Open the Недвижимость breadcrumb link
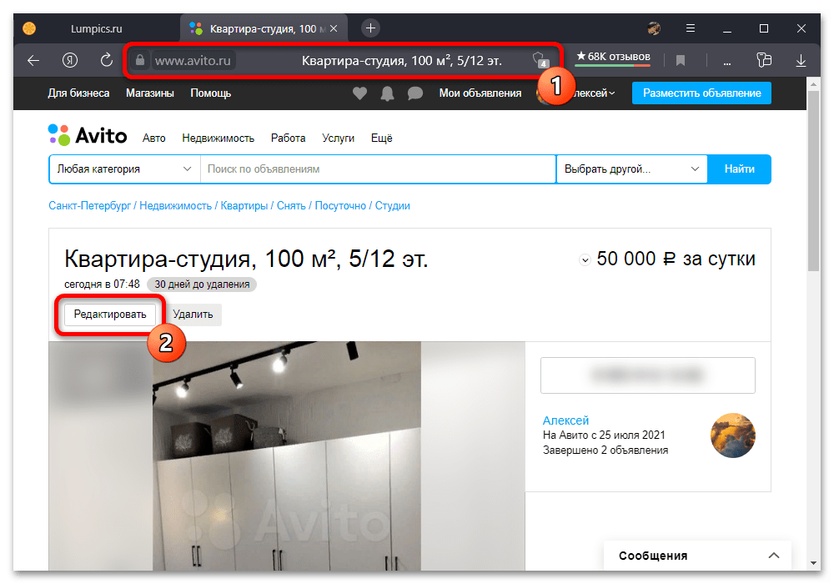The height and width of the screenshot is (584, 834). [175, 206]
